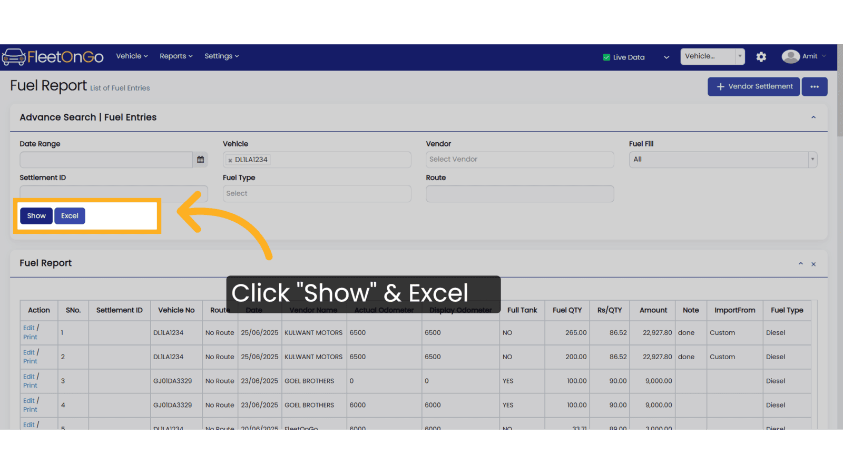Collapse the Fuel Report panel

pyautogui.click(x=800, y=263)
